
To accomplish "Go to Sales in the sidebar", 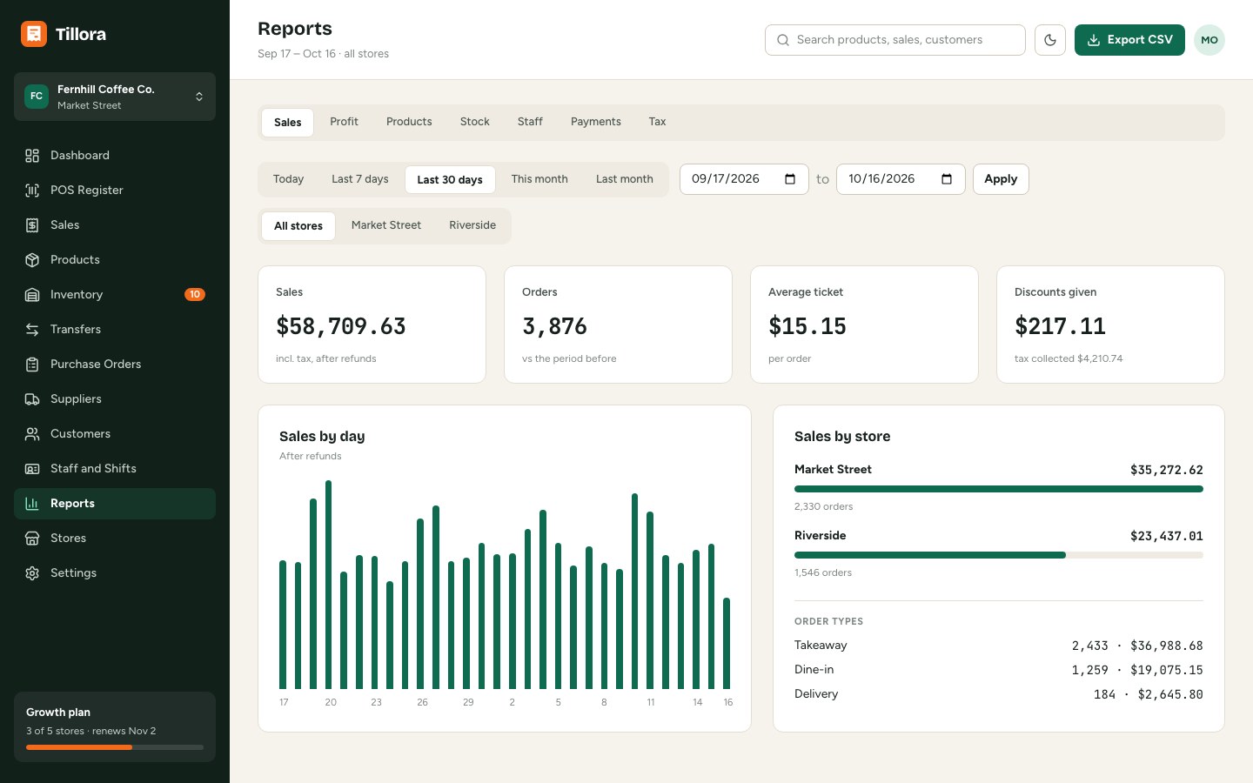I will 115,225.
